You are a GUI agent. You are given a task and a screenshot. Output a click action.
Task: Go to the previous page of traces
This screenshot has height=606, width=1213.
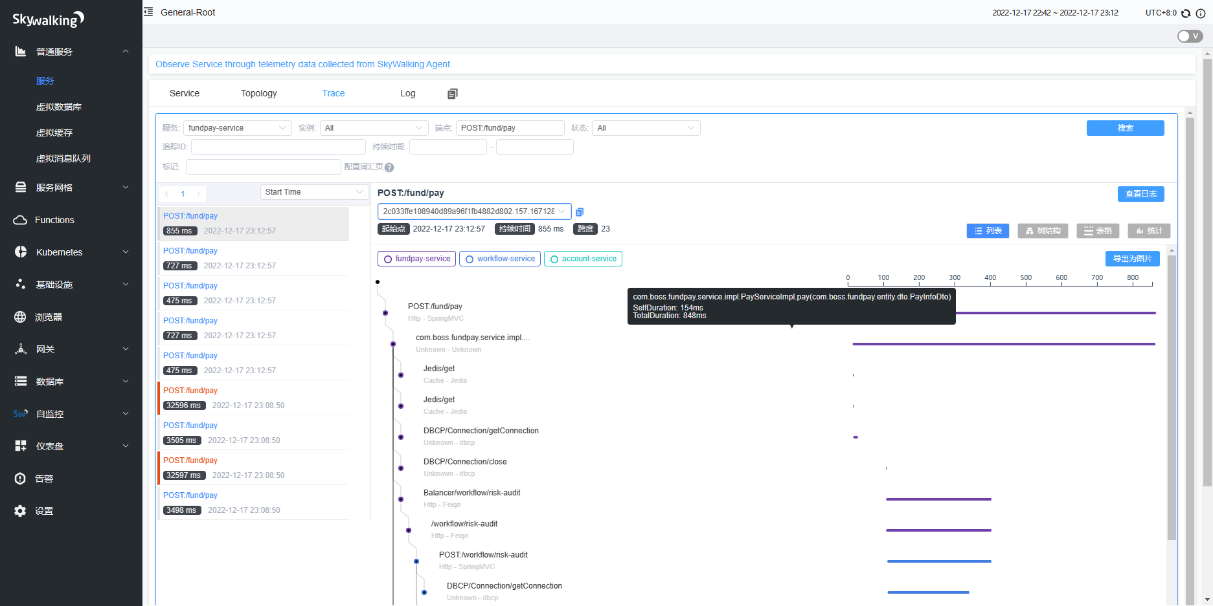pyautogui.click(x=167, y=193)
